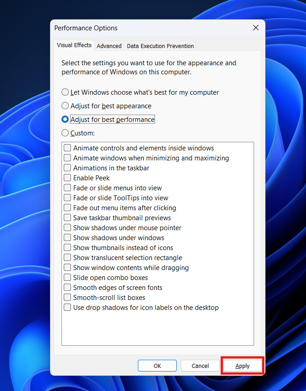Check Show window contents while dragging
The width and height of the screenshot is (306, 391).
tap(67, 268)
